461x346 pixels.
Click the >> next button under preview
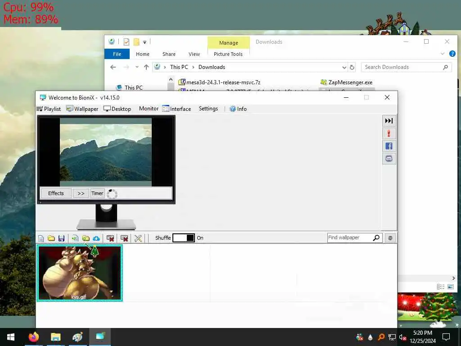pos(81,193)
